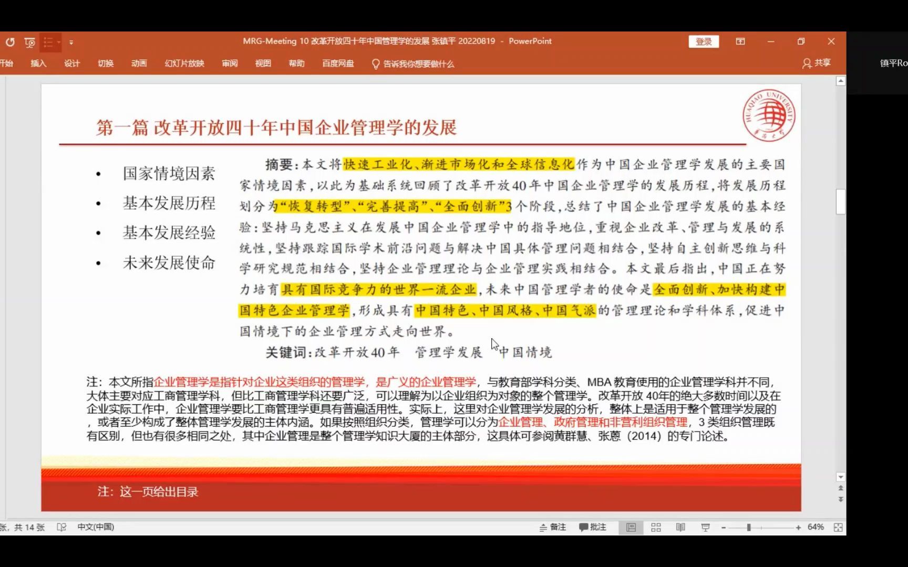Screen dimensions: 908x567
Task: Click the bullet list icon in quick access toolbar
Action: click(x=48, y=42)
